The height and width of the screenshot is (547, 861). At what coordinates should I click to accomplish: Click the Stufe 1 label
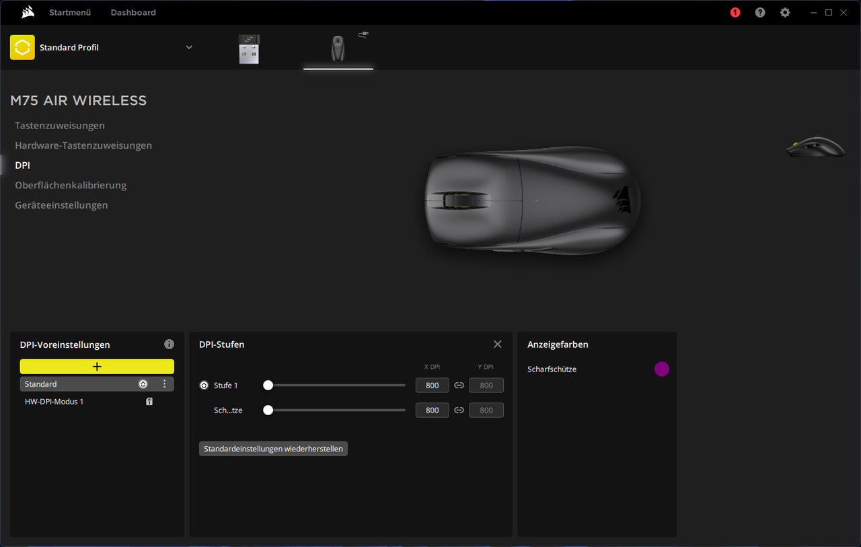point(226,386)
